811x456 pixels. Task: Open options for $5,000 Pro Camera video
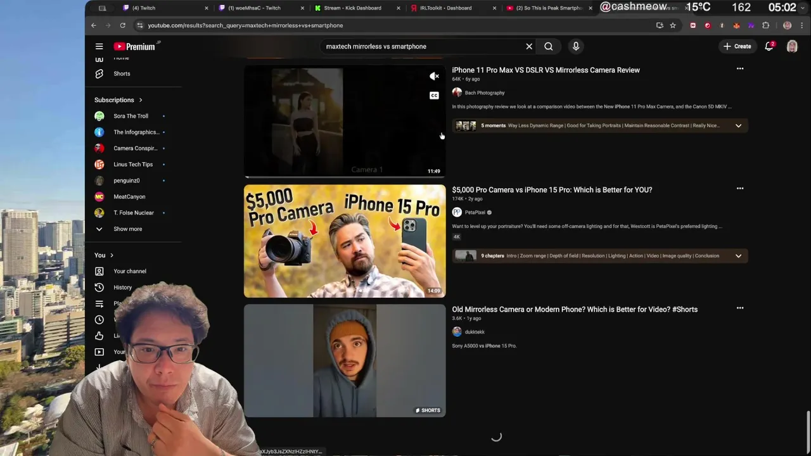pyautogui.click(x=739, y=189)
